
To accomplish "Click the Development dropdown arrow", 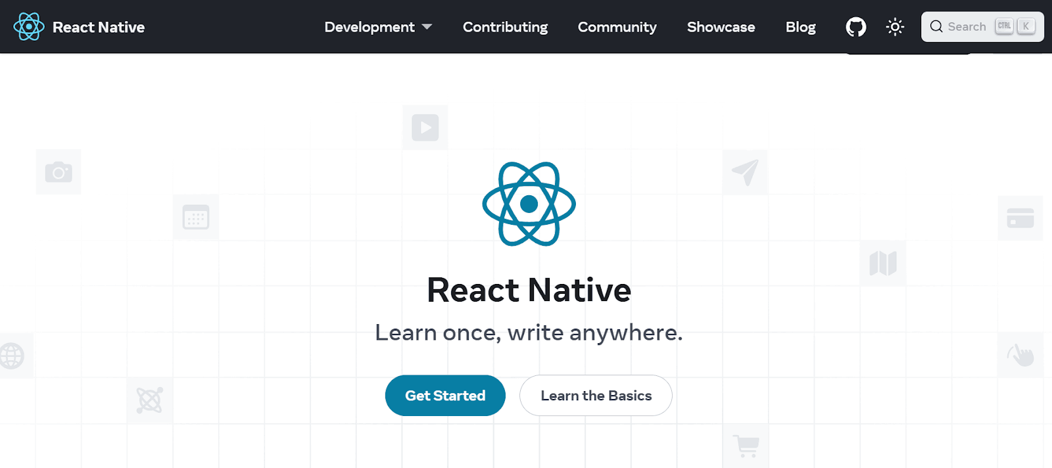I will pyautogui.click(x=427, y=27).
